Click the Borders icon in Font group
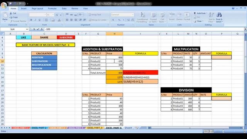Viewport: 247px width, 139px height. (x=46, y=20)
